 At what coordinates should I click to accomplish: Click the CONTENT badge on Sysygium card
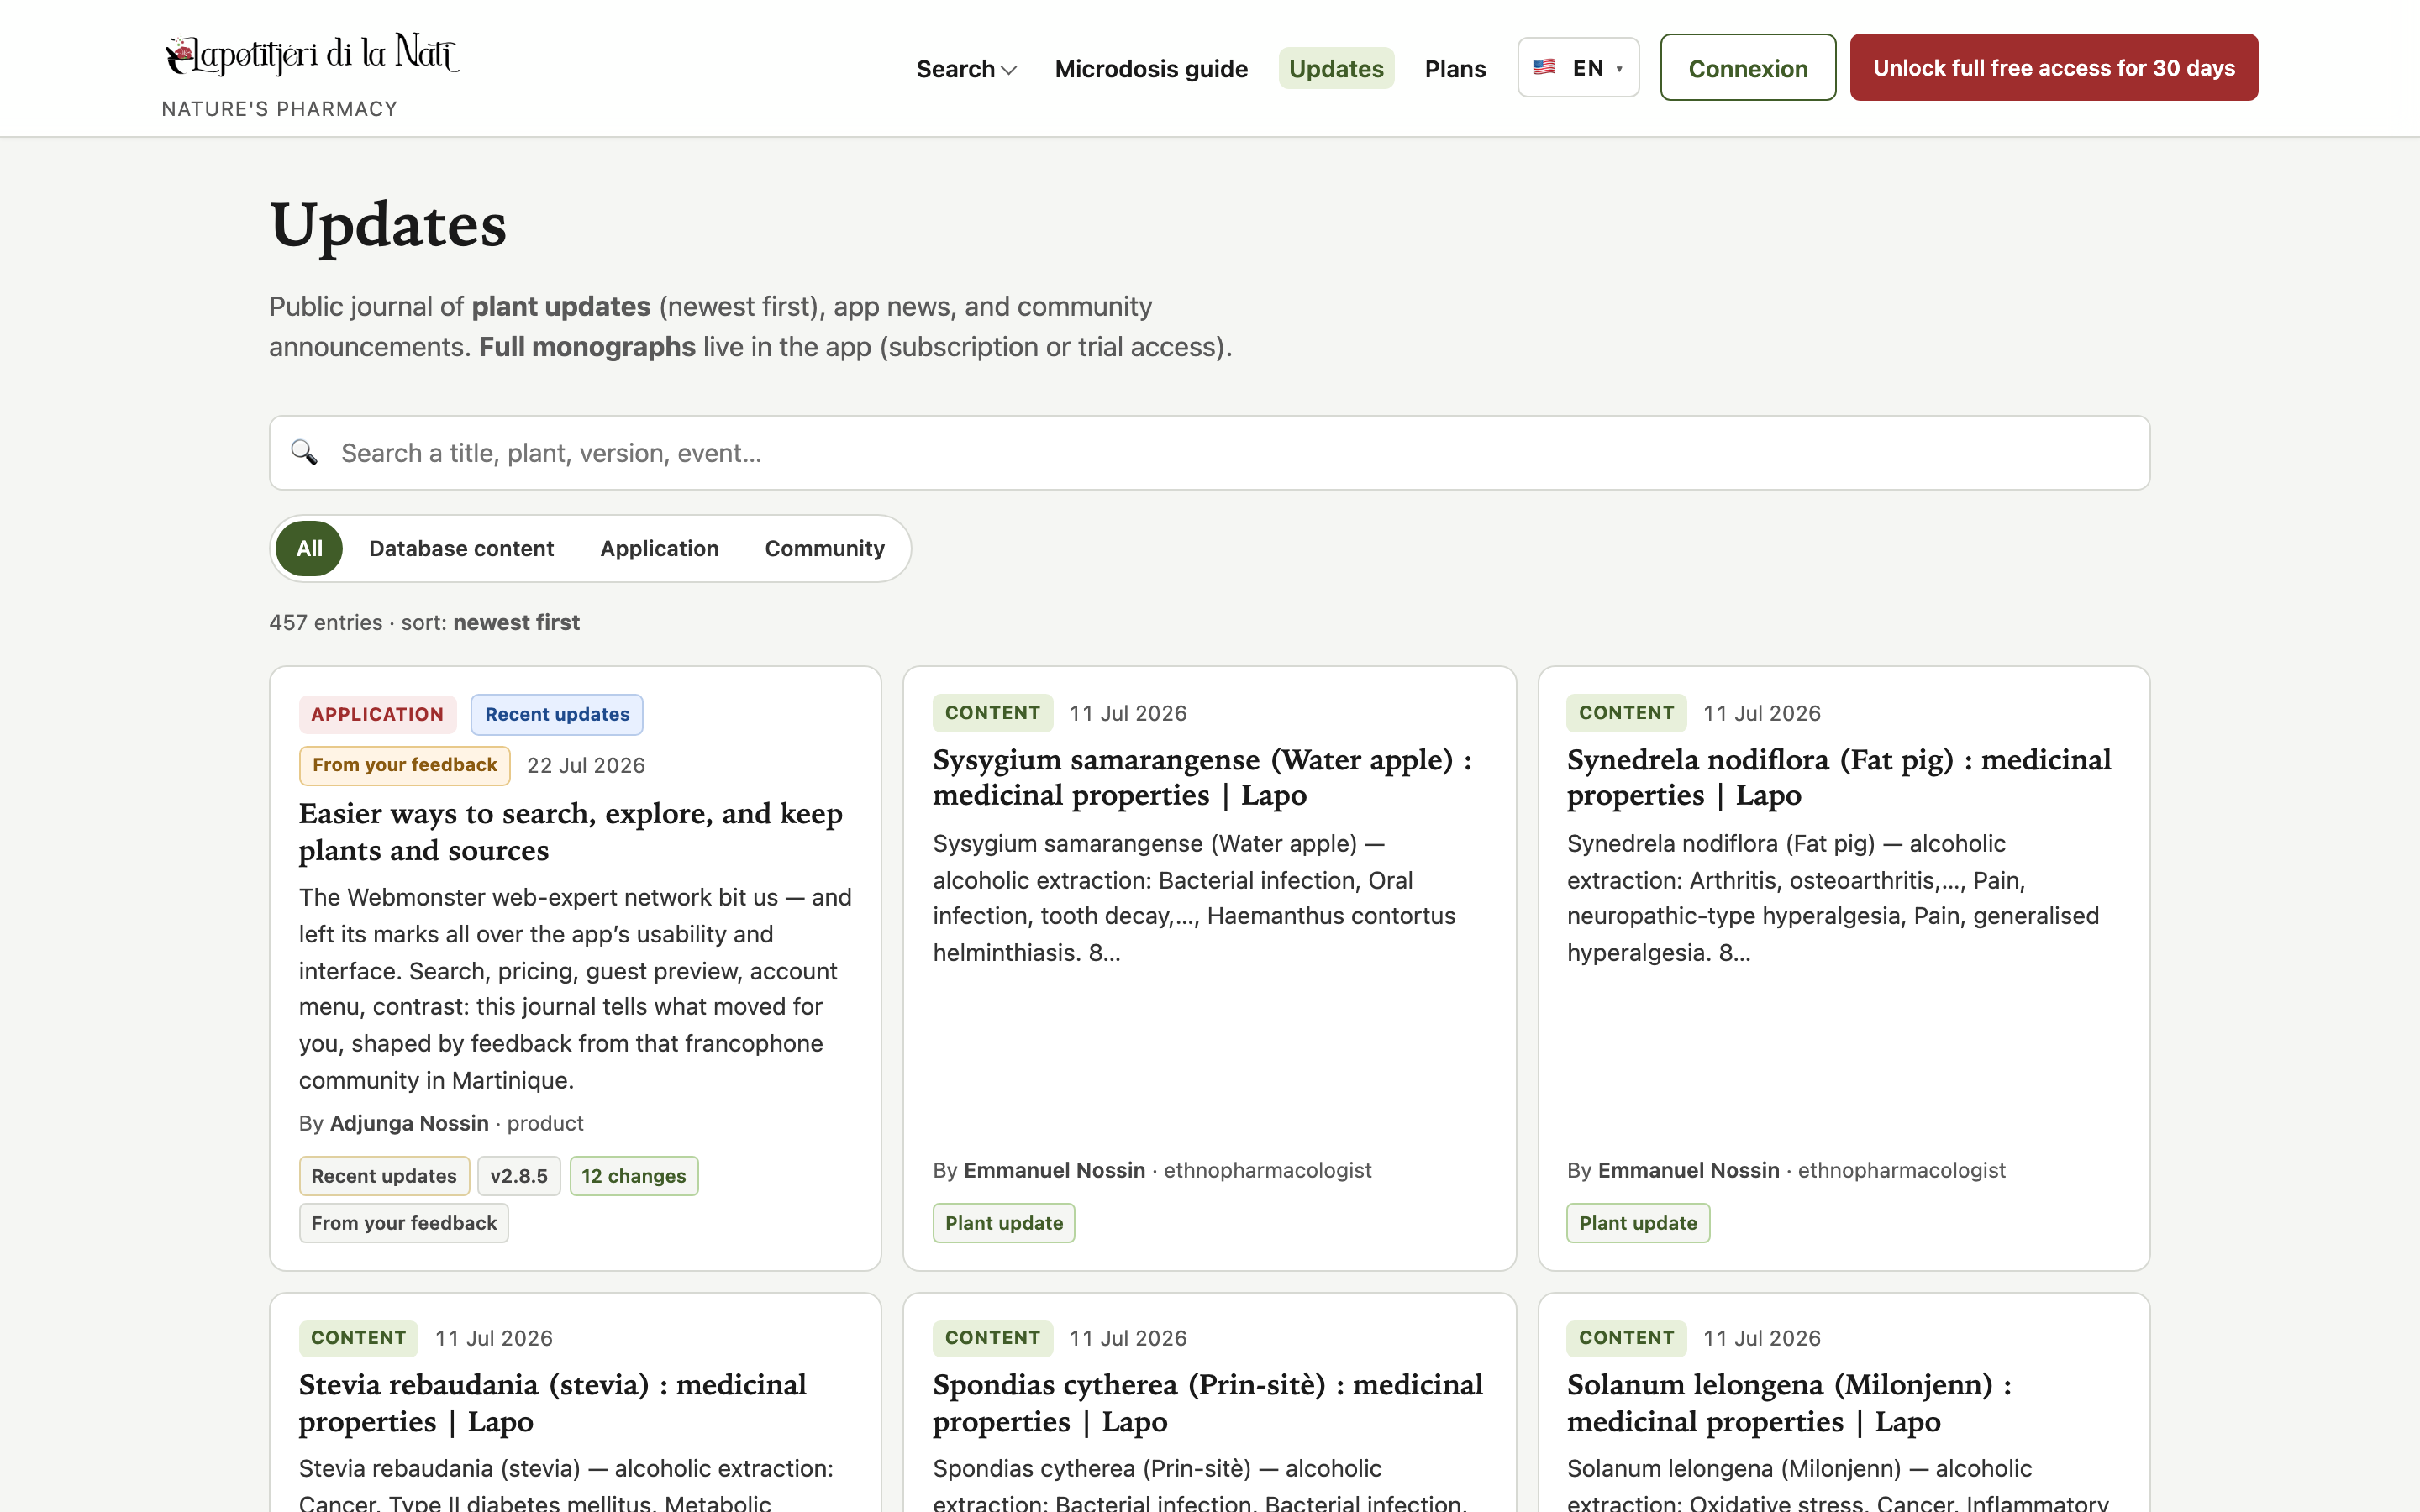click(992, 713)
